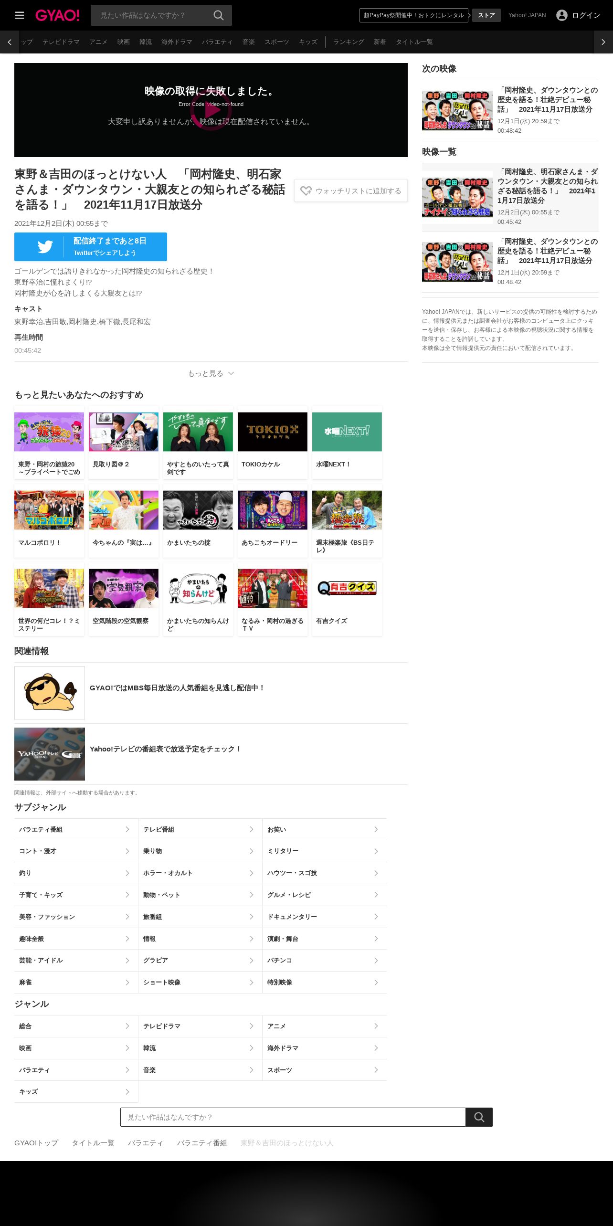This screenshot has height=1226, width=613.
Task: Open 空気階段の空気観察 recommendation card
Action: coord(124,599)
